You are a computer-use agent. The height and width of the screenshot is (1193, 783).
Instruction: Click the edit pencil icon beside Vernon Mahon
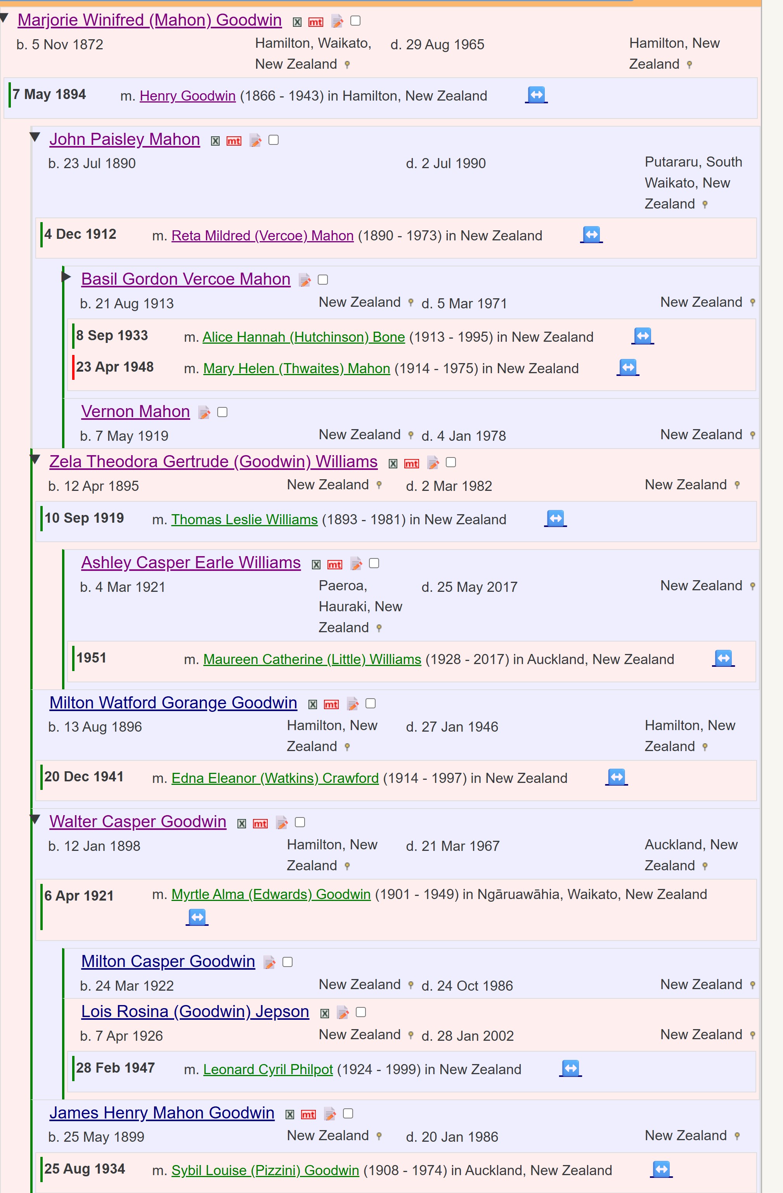[204, 412]
